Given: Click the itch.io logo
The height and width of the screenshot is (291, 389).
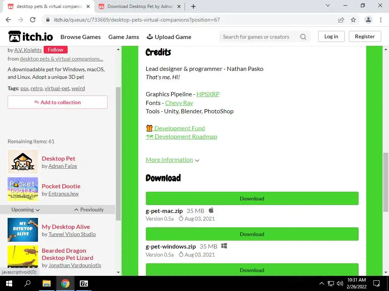Looking at the screenshot, I should [30, 37].
